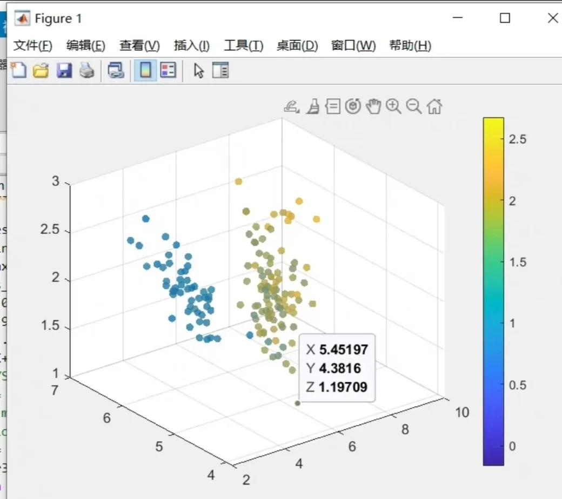This screenshot has height=499, width=562.
Task: Minimize the Figure 1 window
Action: (x=458, y=18)
